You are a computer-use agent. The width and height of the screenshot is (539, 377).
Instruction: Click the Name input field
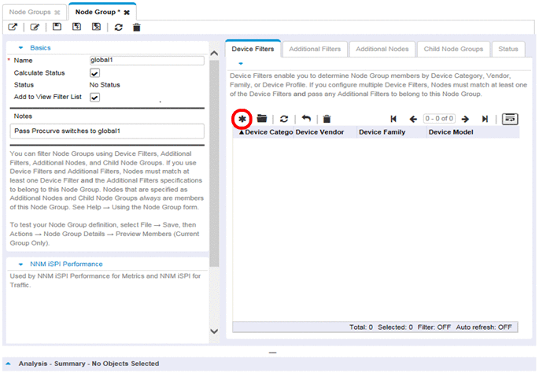point(147,61)
